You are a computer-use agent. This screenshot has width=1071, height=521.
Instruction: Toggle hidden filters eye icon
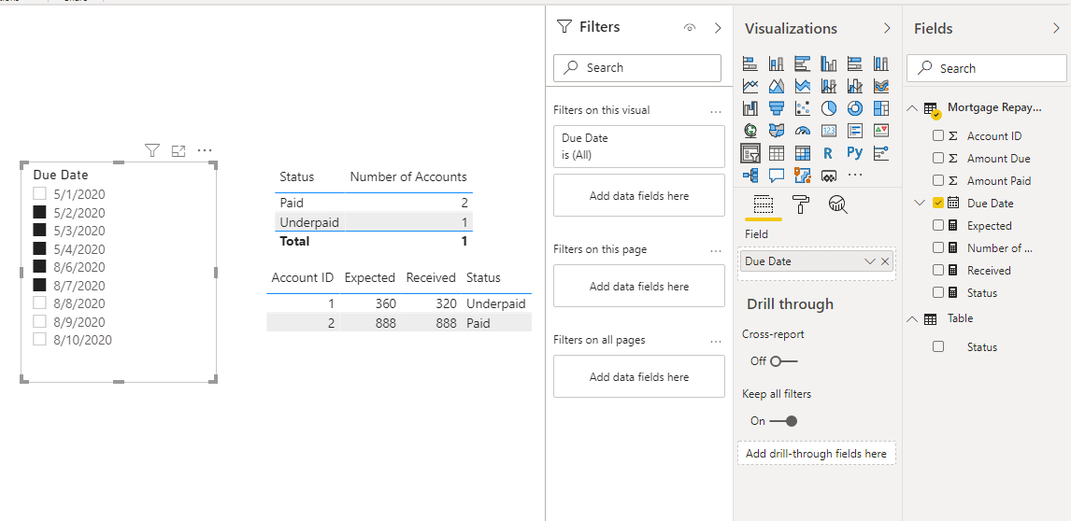(x=689, y=28)
